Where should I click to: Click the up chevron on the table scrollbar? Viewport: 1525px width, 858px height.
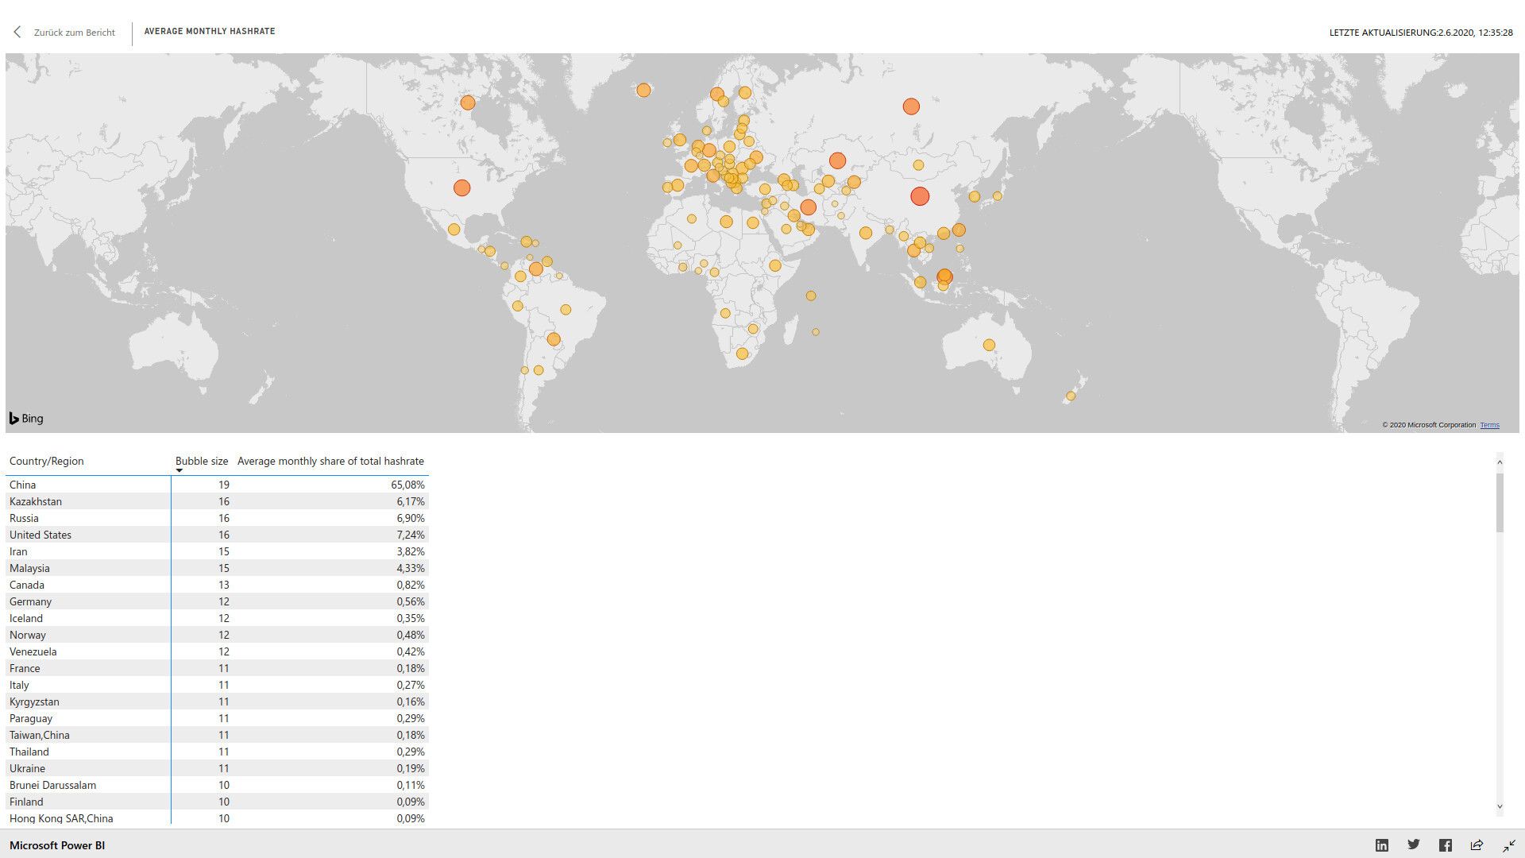[x=1500, y=462]
